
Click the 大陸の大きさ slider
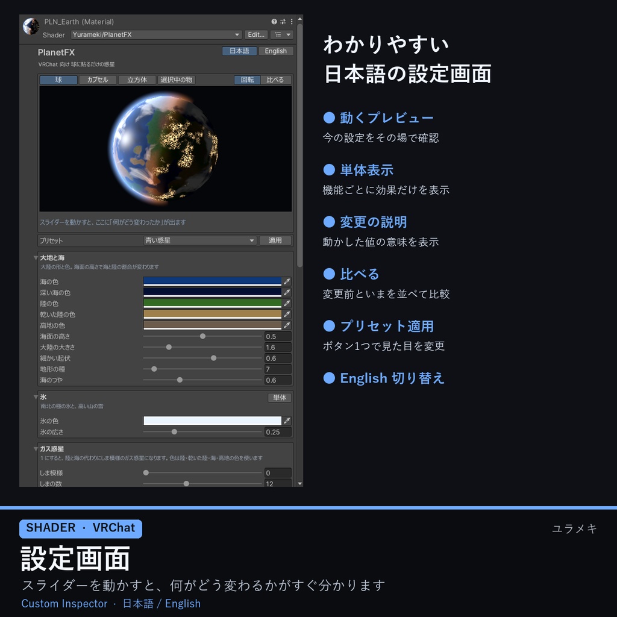[x=202, y=347]
